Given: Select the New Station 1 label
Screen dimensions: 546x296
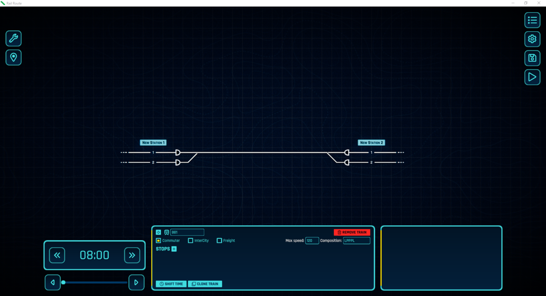Looking at the screenshot, I should (x=153, y=143).
